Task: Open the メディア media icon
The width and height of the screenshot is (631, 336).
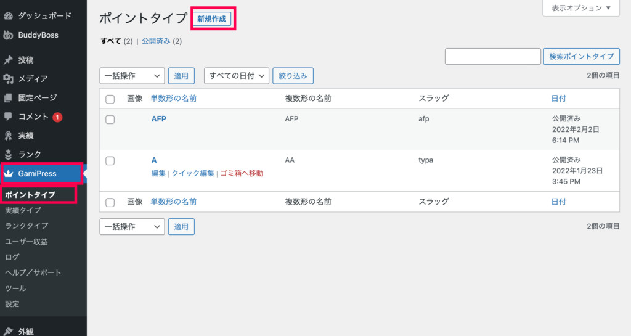Action: click(x=8, y=79)
